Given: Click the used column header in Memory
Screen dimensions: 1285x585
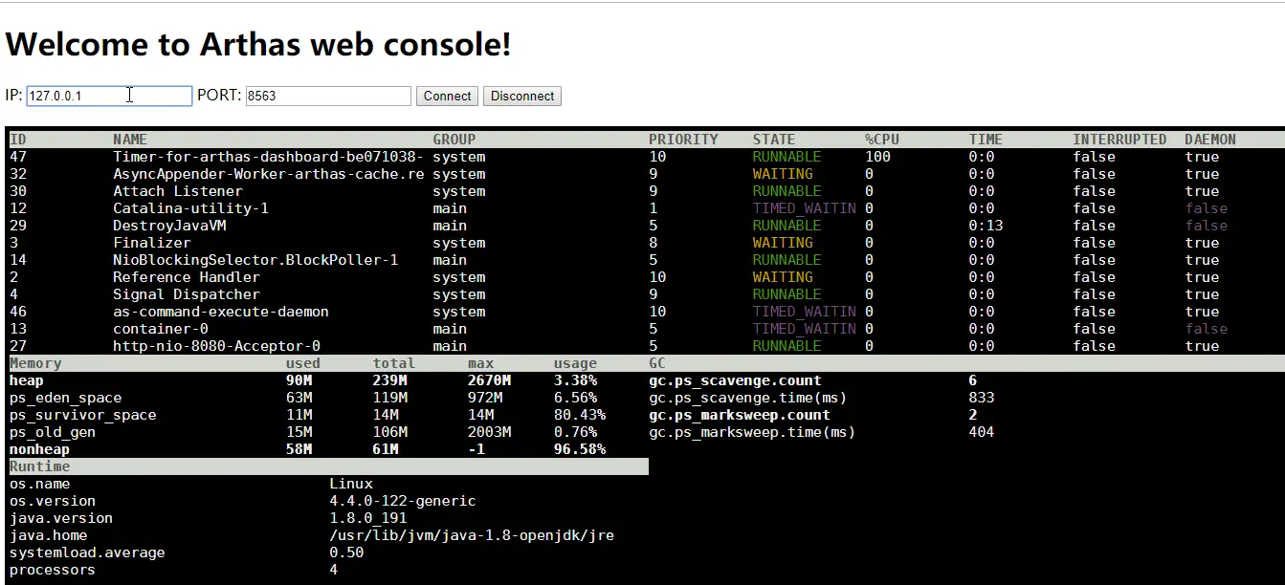Looking at the screenshot, I should [x=303, y=363].
